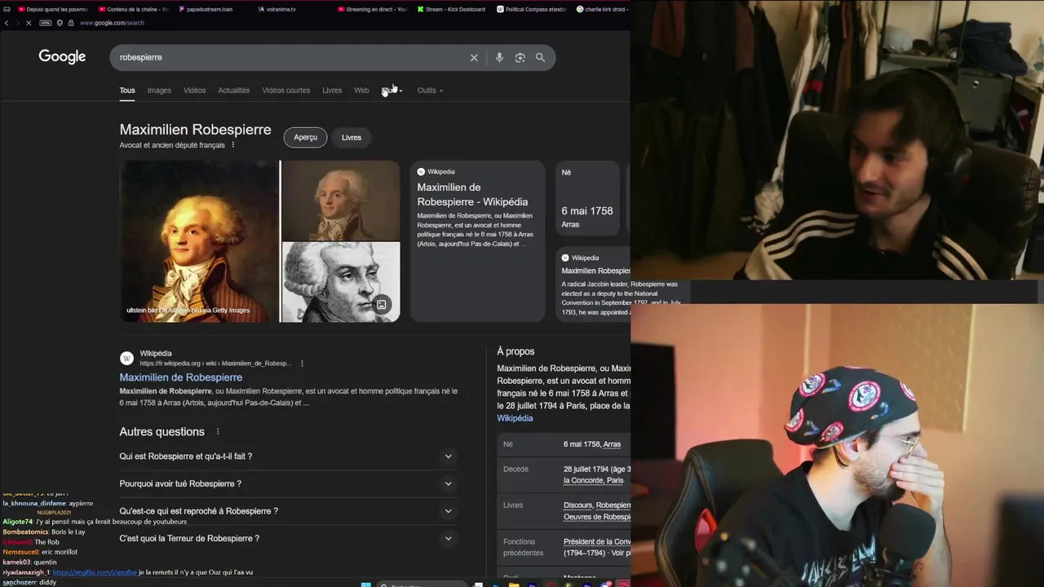This screenshot has width=1044, height=587.
Task: Clear the robespierre search query
Action: [x=474, y=58]
